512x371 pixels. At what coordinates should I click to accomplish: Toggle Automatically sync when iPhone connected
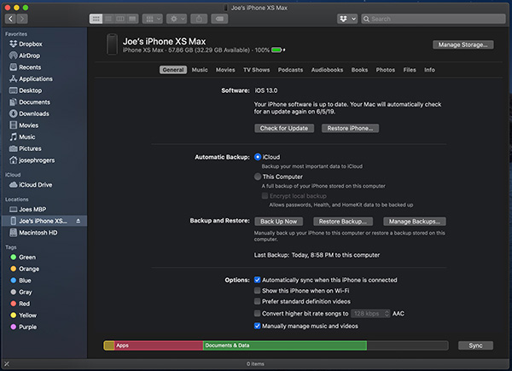pyautogui.click(x=258, y=280)
